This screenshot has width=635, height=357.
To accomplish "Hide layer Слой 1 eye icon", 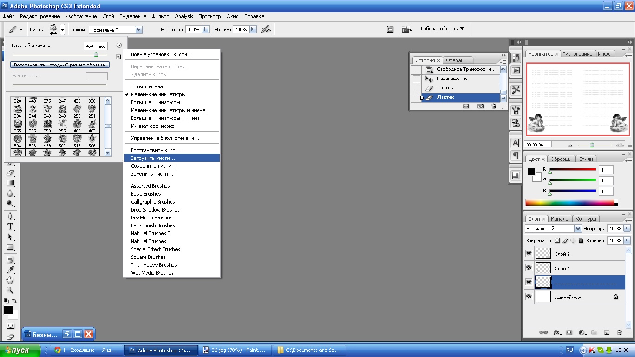I will tap(529, 268).
